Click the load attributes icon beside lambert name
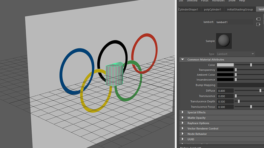 258,19
